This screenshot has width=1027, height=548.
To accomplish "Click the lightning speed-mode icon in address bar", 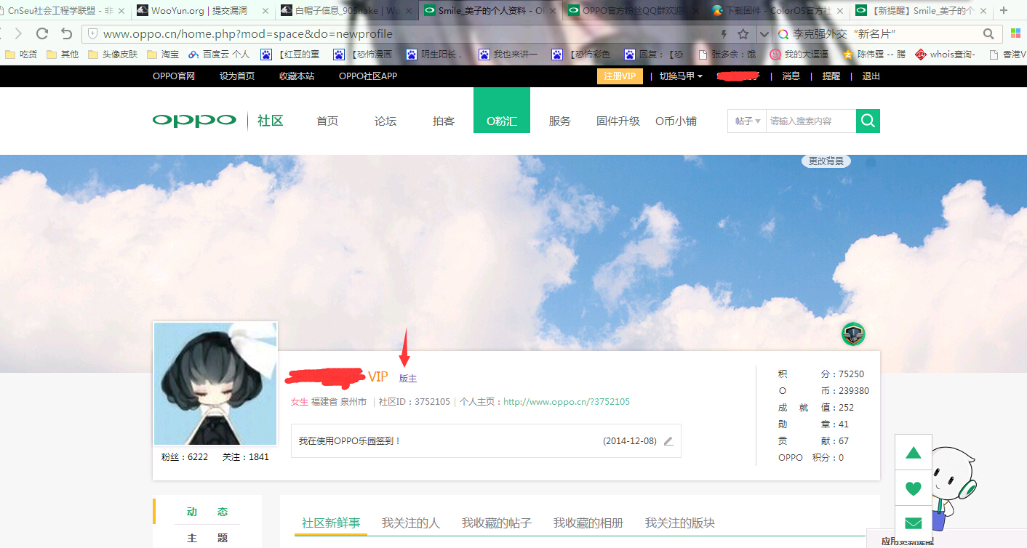I will click(x=723, y=34).
